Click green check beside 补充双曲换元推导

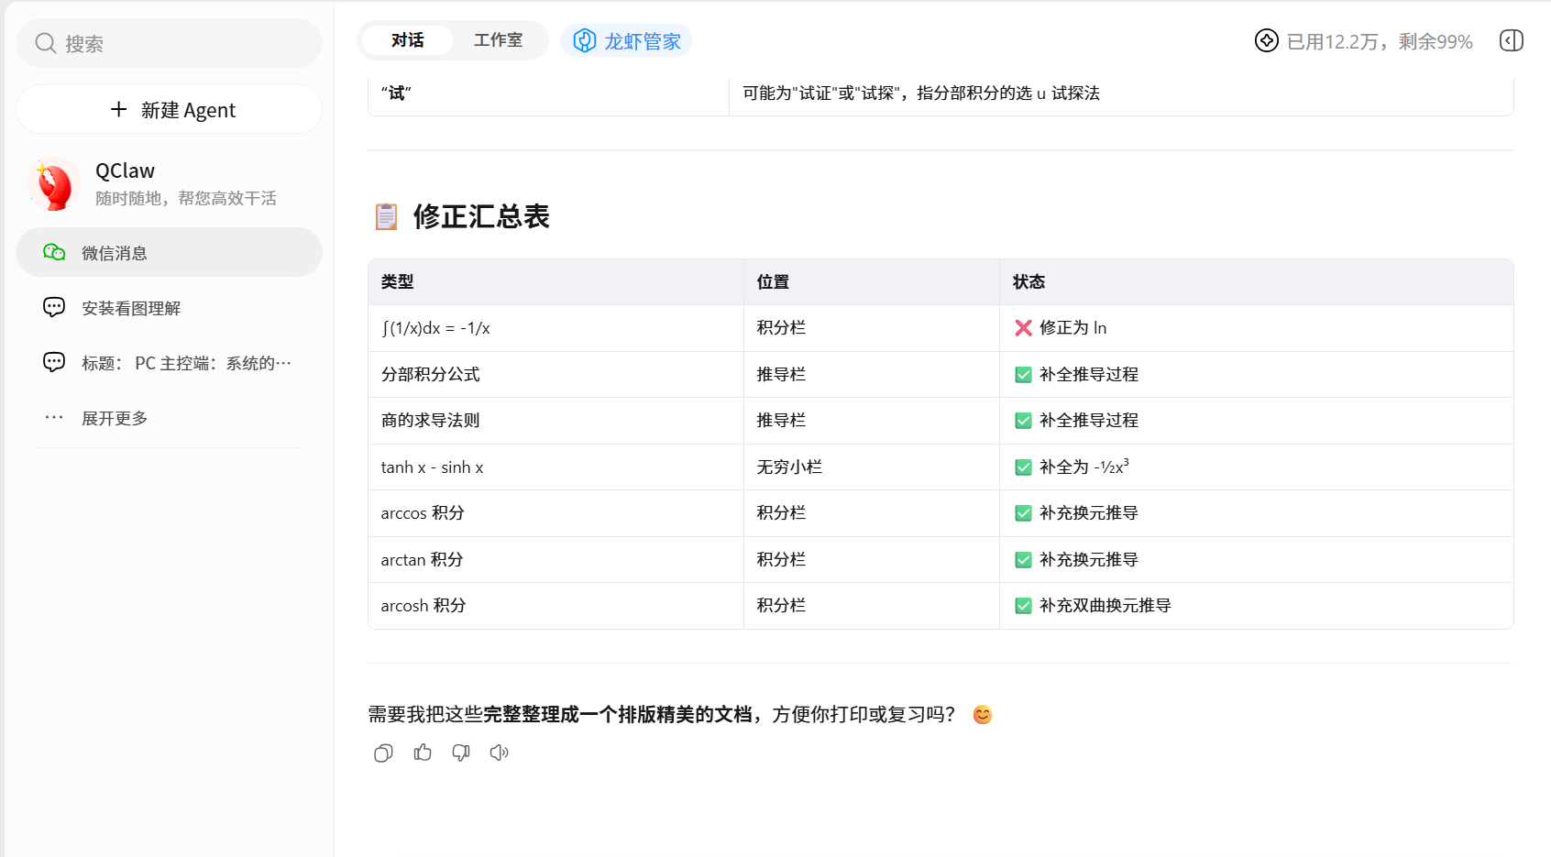(1023, 606)
